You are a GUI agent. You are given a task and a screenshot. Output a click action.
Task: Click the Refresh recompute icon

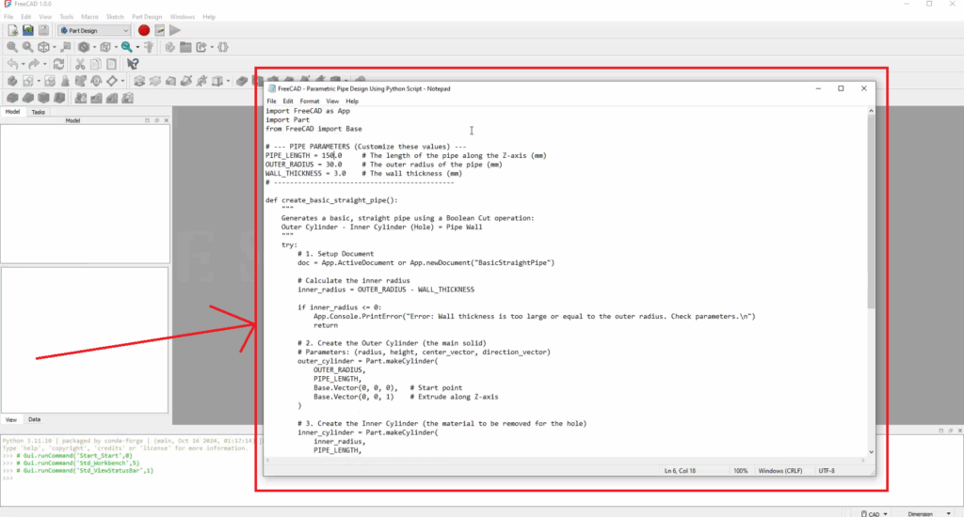(x=58, y=64)
